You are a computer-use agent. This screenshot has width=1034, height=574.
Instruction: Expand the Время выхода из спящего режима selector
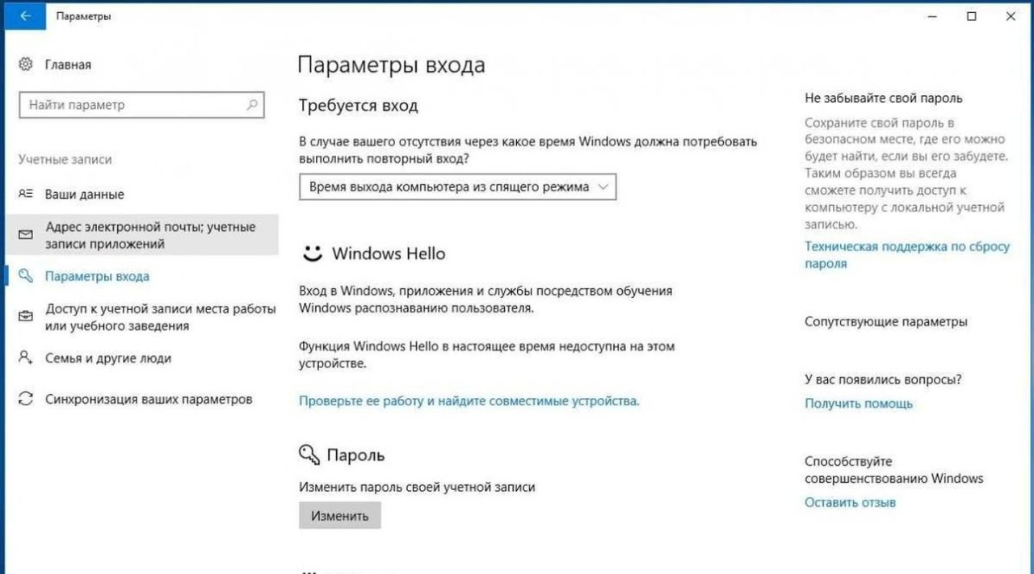pos(602,186)
